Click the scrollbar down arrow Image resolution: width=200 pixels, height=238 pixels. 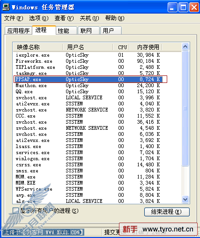pyautogui.click(x=185, y=199)
